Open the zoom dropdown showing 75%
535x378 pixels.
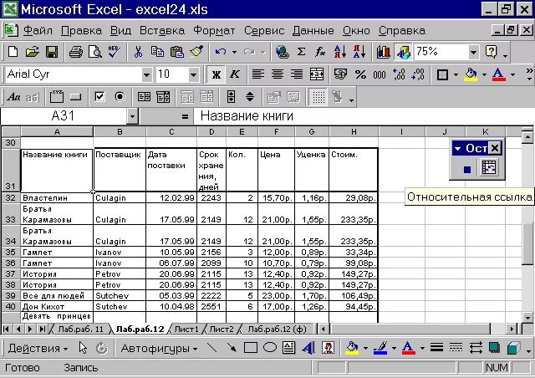coord(473,52)
